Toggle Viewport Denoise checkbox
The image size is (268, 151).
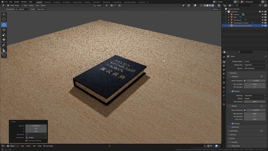232,91
